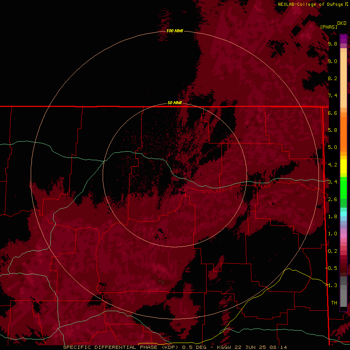Click the 0.2 scale value
350x350 pixels.
(332, 251)
